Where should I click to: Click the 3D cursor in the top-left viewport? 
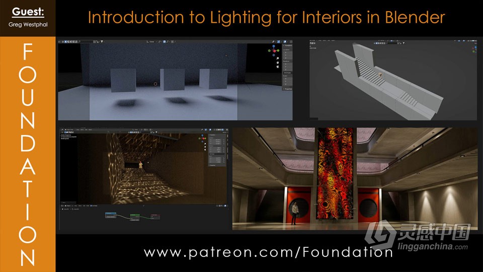[x=155, y=84]
